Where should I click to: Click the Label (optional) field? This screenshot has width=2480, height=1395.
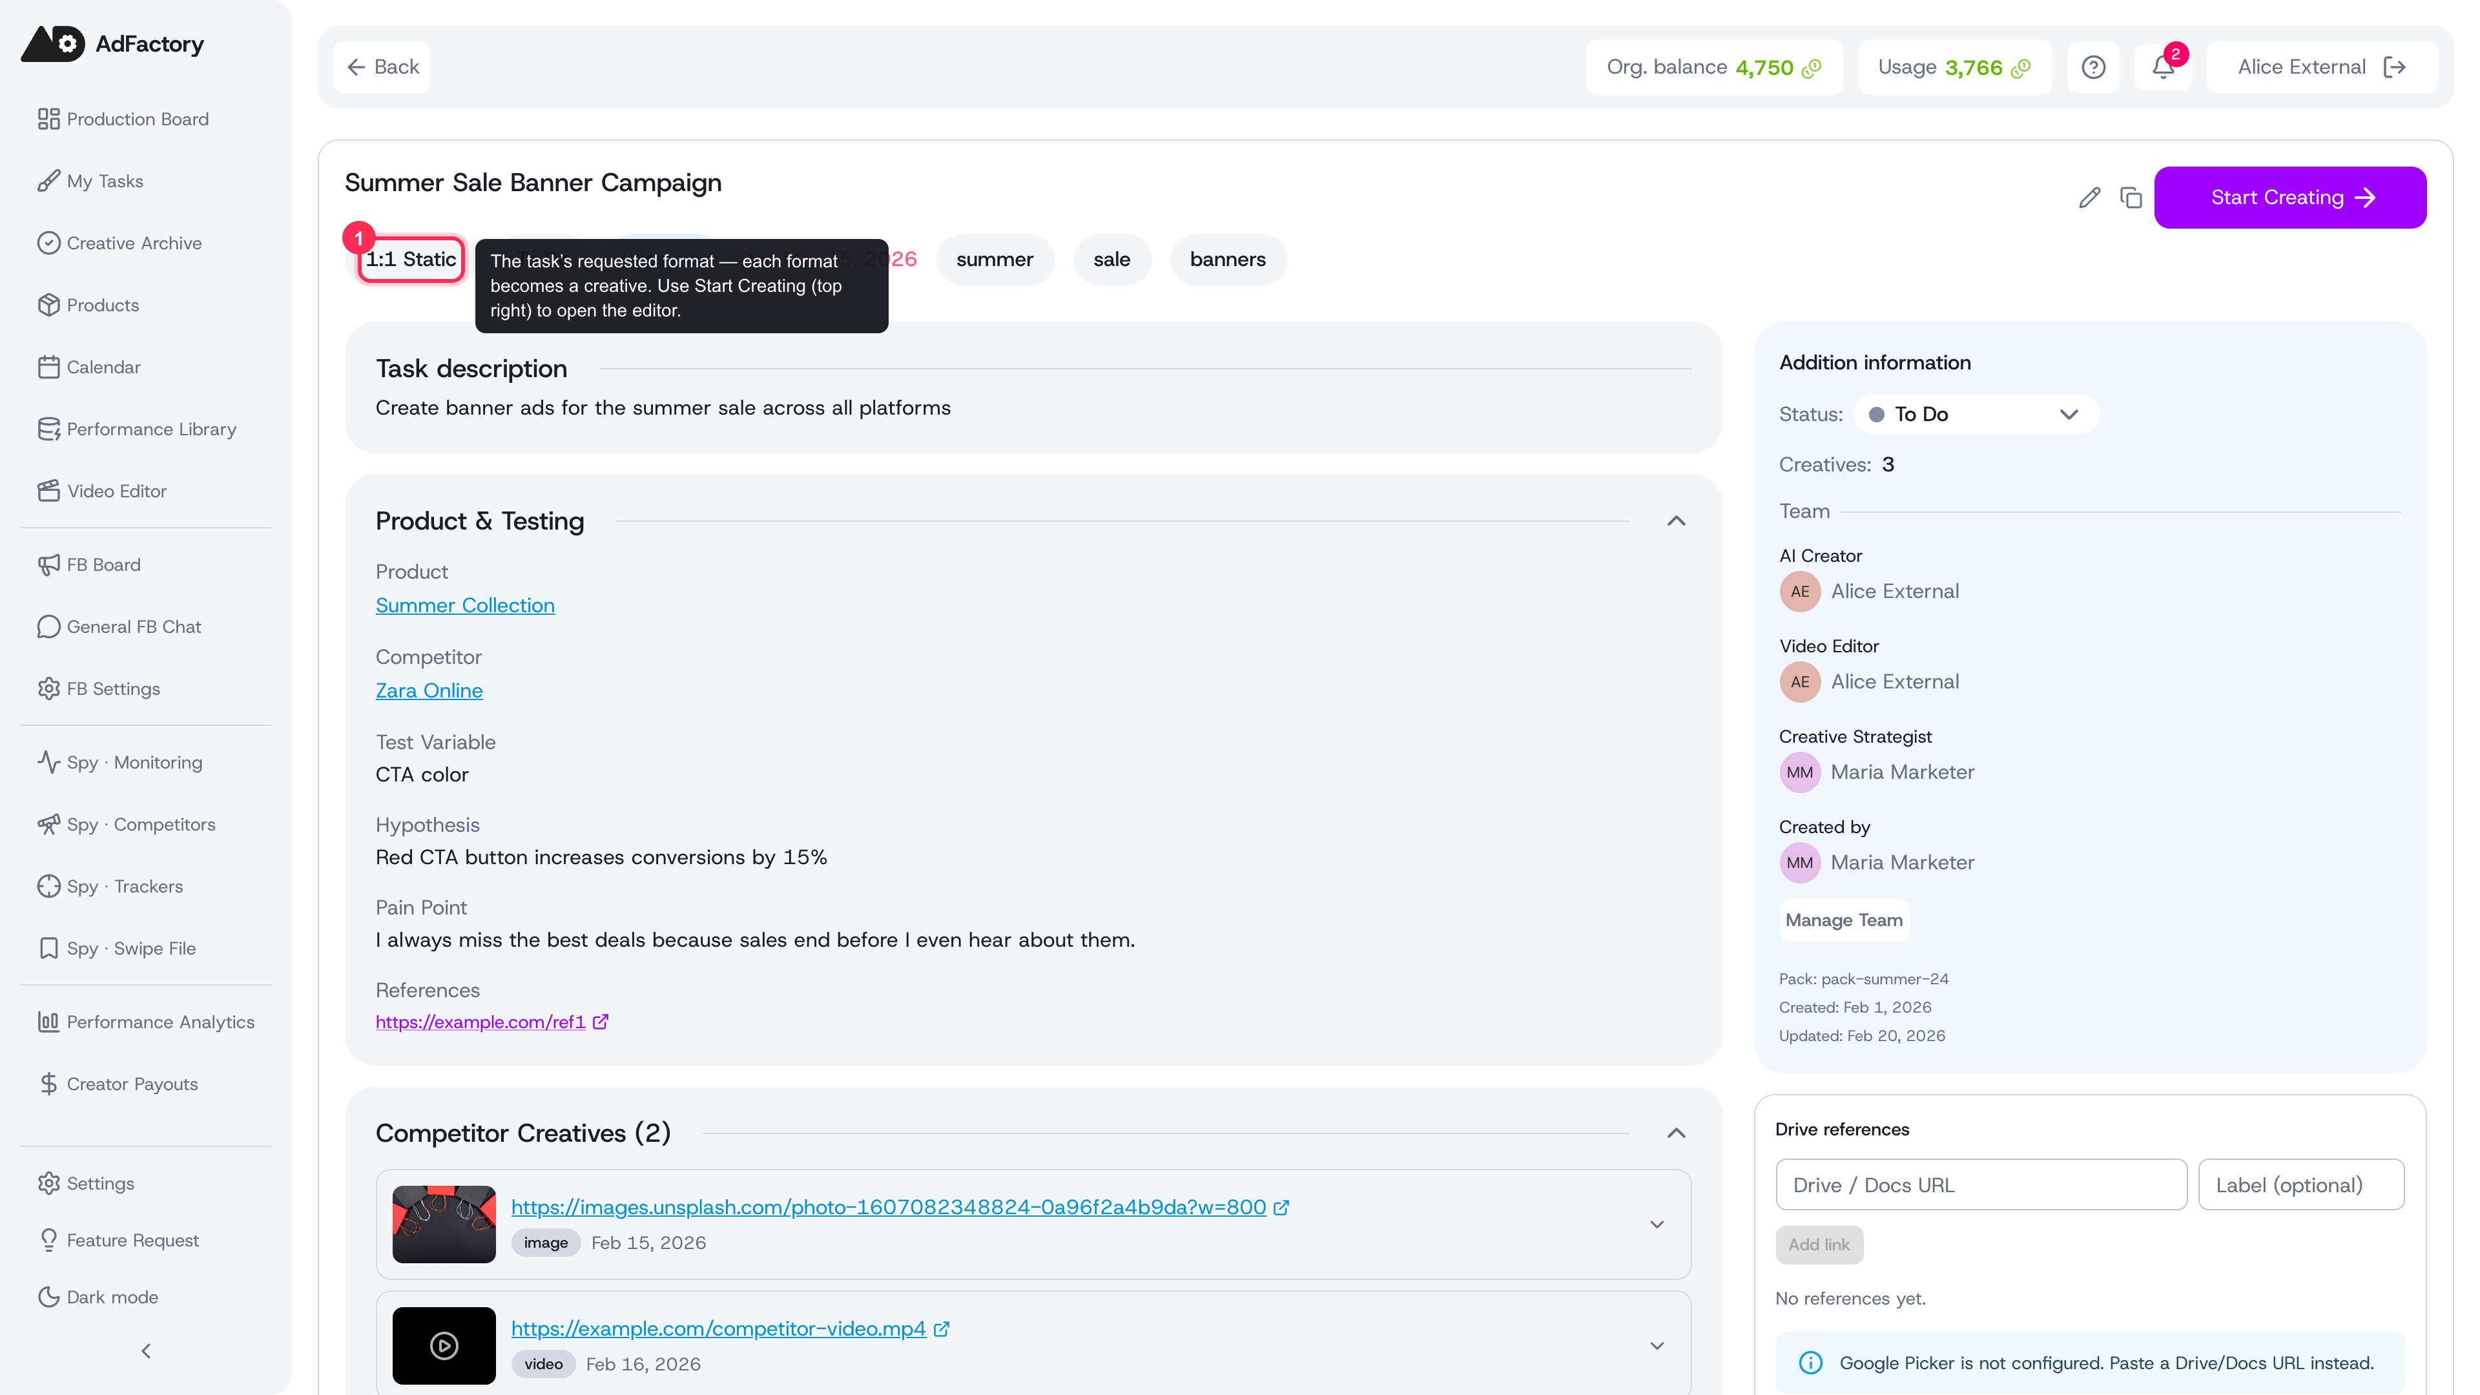tap(2301, 1184)
